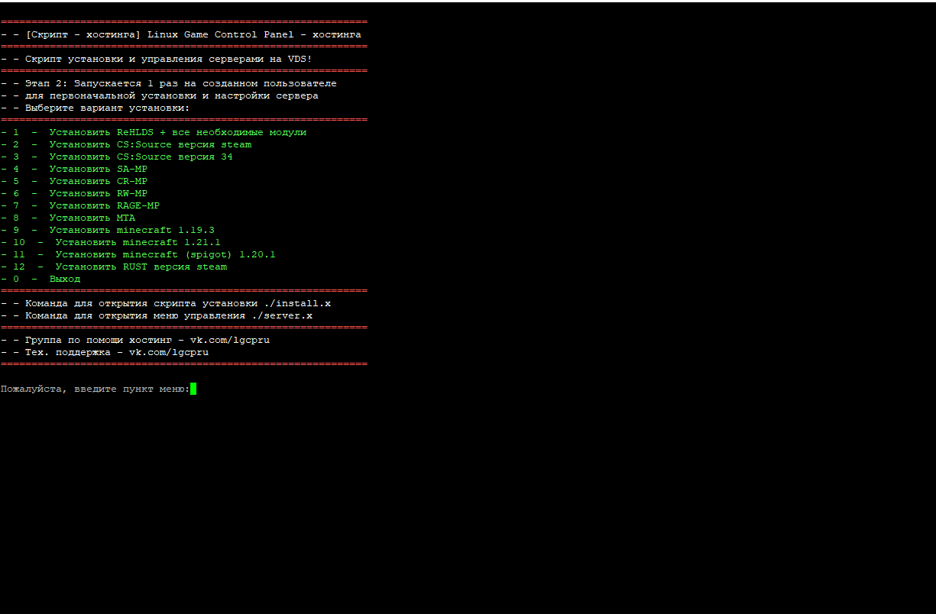Click the Выберите вариант установки heading
The width and height of the screenshot is (936, 614).
point(107,108)
